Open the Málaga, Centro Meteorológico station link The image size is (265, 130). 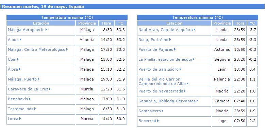36,49
